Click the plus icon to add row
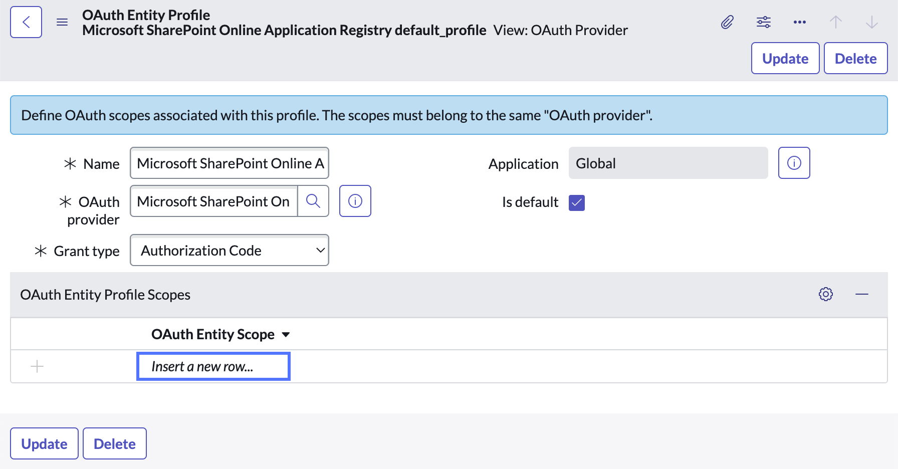898x469 pixels. [x=37, y=366]
